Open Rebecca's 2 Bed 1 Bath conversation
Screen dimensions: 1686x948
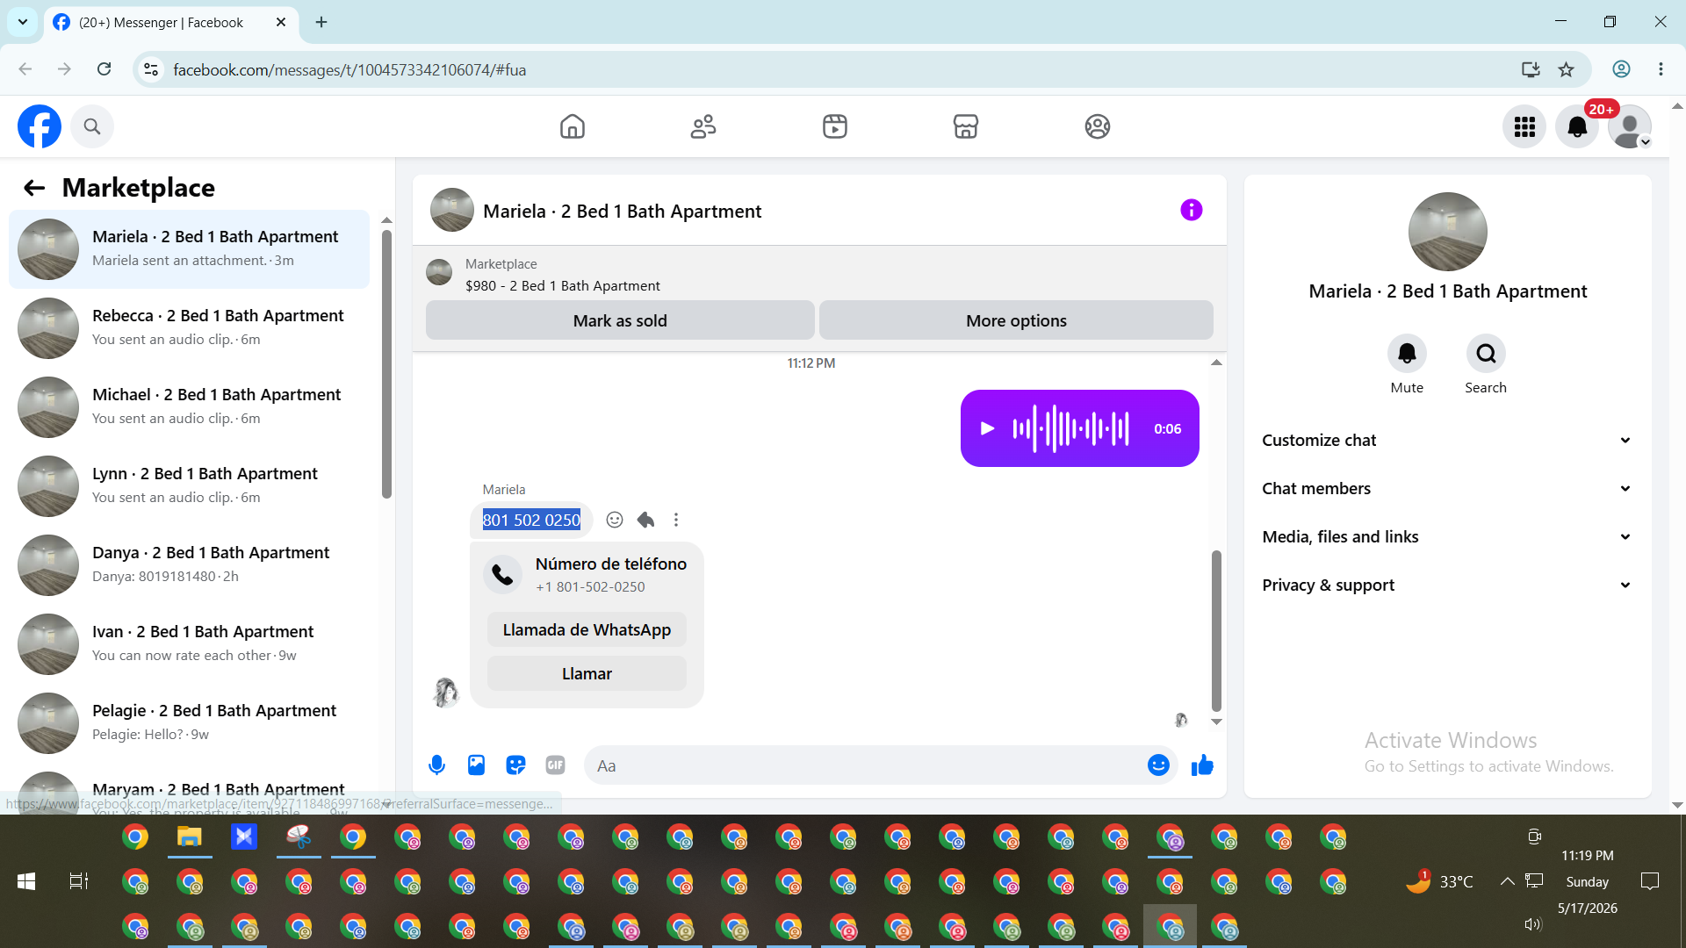click(x=189, y=328)
